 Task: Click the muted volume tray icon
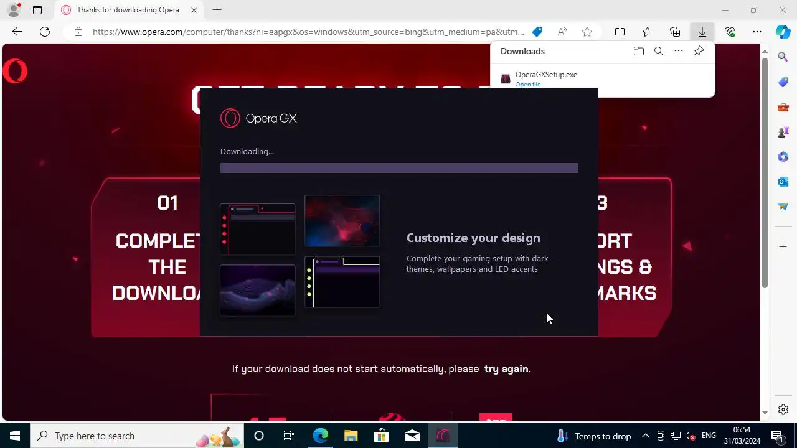coord(690,436)
